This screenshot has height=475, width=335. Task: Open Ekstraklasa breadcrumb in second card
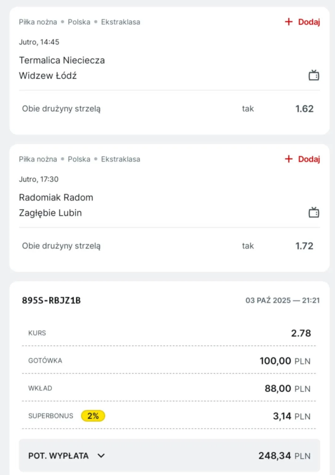pyautogui.click(x=121, y=159)
